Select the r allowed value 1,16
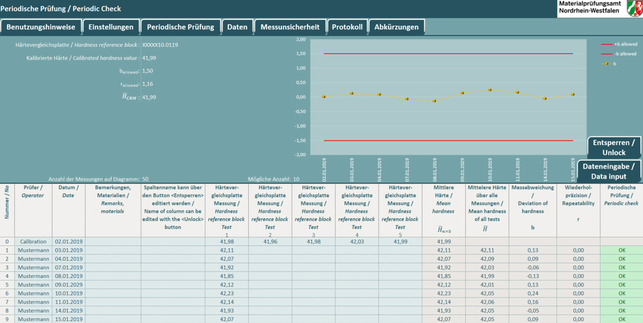The image size is (643, 323). pos(148,84)
